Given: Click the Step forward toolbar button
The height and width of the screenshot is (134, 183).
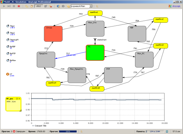Looking at the screenshot, I should (x=9, y=6).
